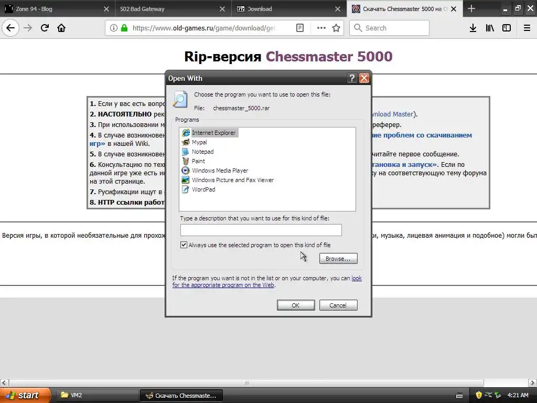Viewport: 537px width, 403px height.
Task: Close the Zone 94 - Blog tab
Action: click(x=106, y=9)
